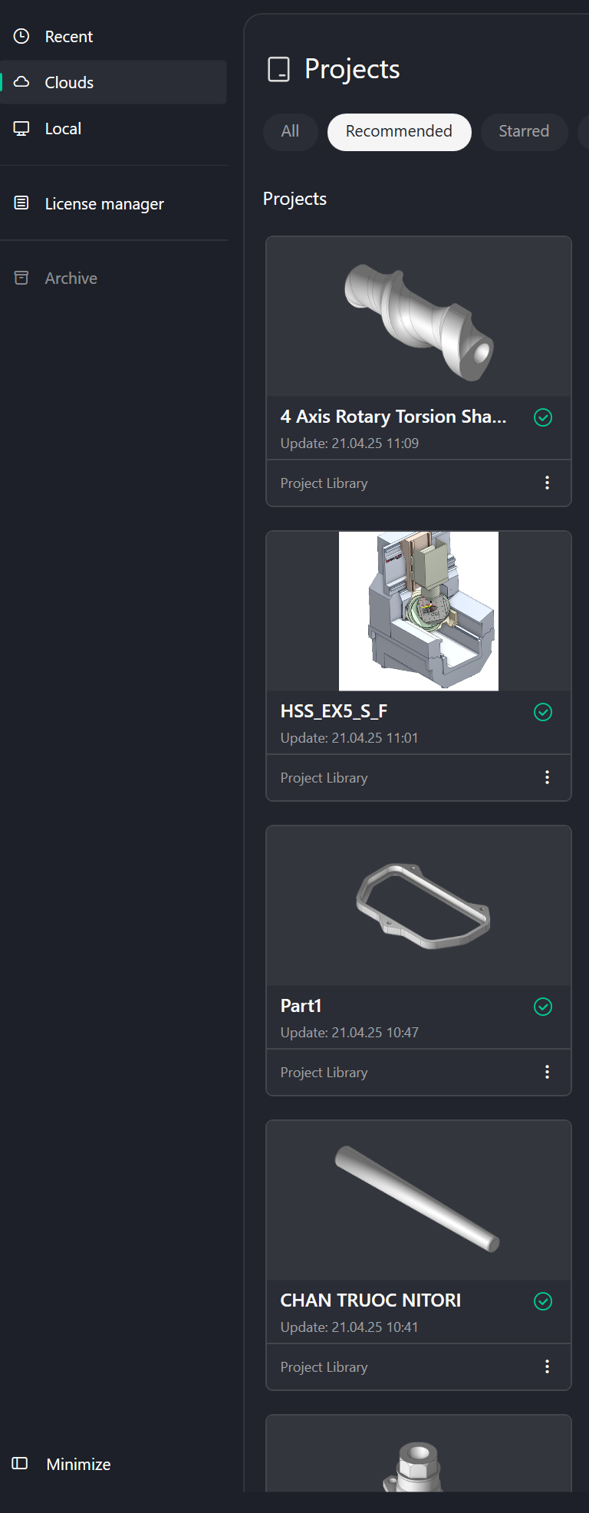
Task: Click green check on 4 Axis Rotary project
Action: tap(543, 417)
